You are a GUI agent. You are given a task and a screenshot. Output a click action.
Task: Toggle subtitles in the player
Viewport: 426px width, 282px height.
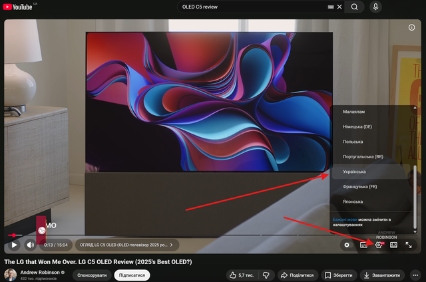tap(363, 245)
